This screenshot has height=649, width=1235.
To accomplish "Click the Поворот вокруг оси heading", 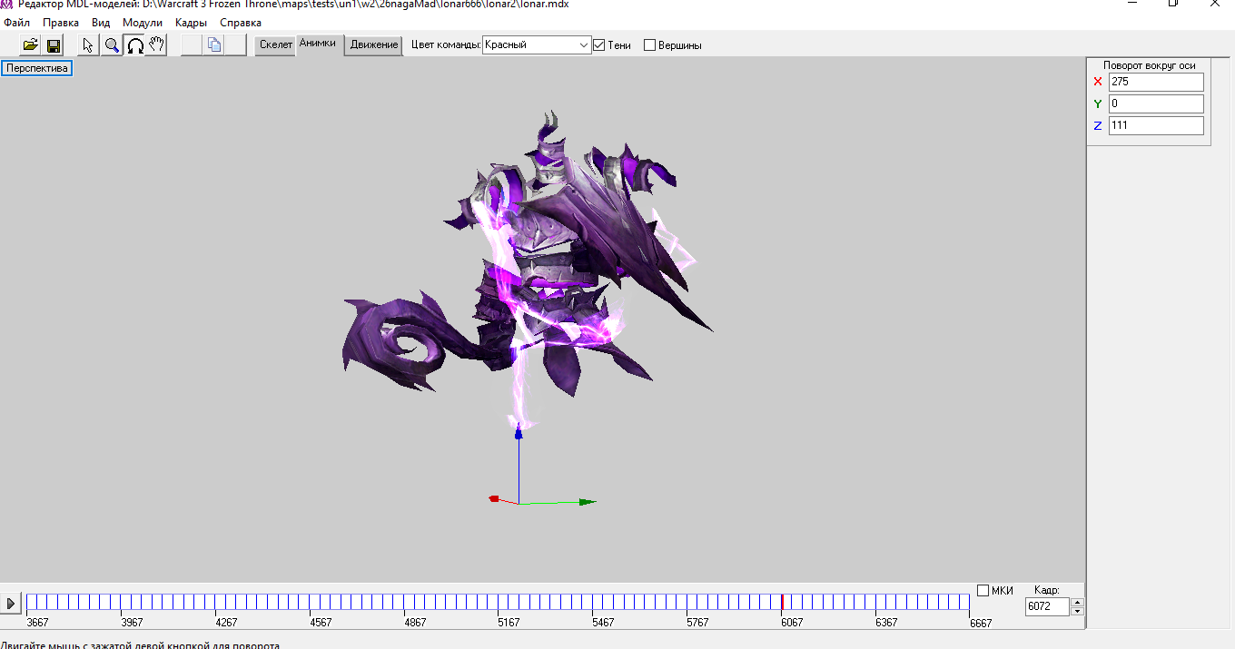I will click(x=1149, y=65).
